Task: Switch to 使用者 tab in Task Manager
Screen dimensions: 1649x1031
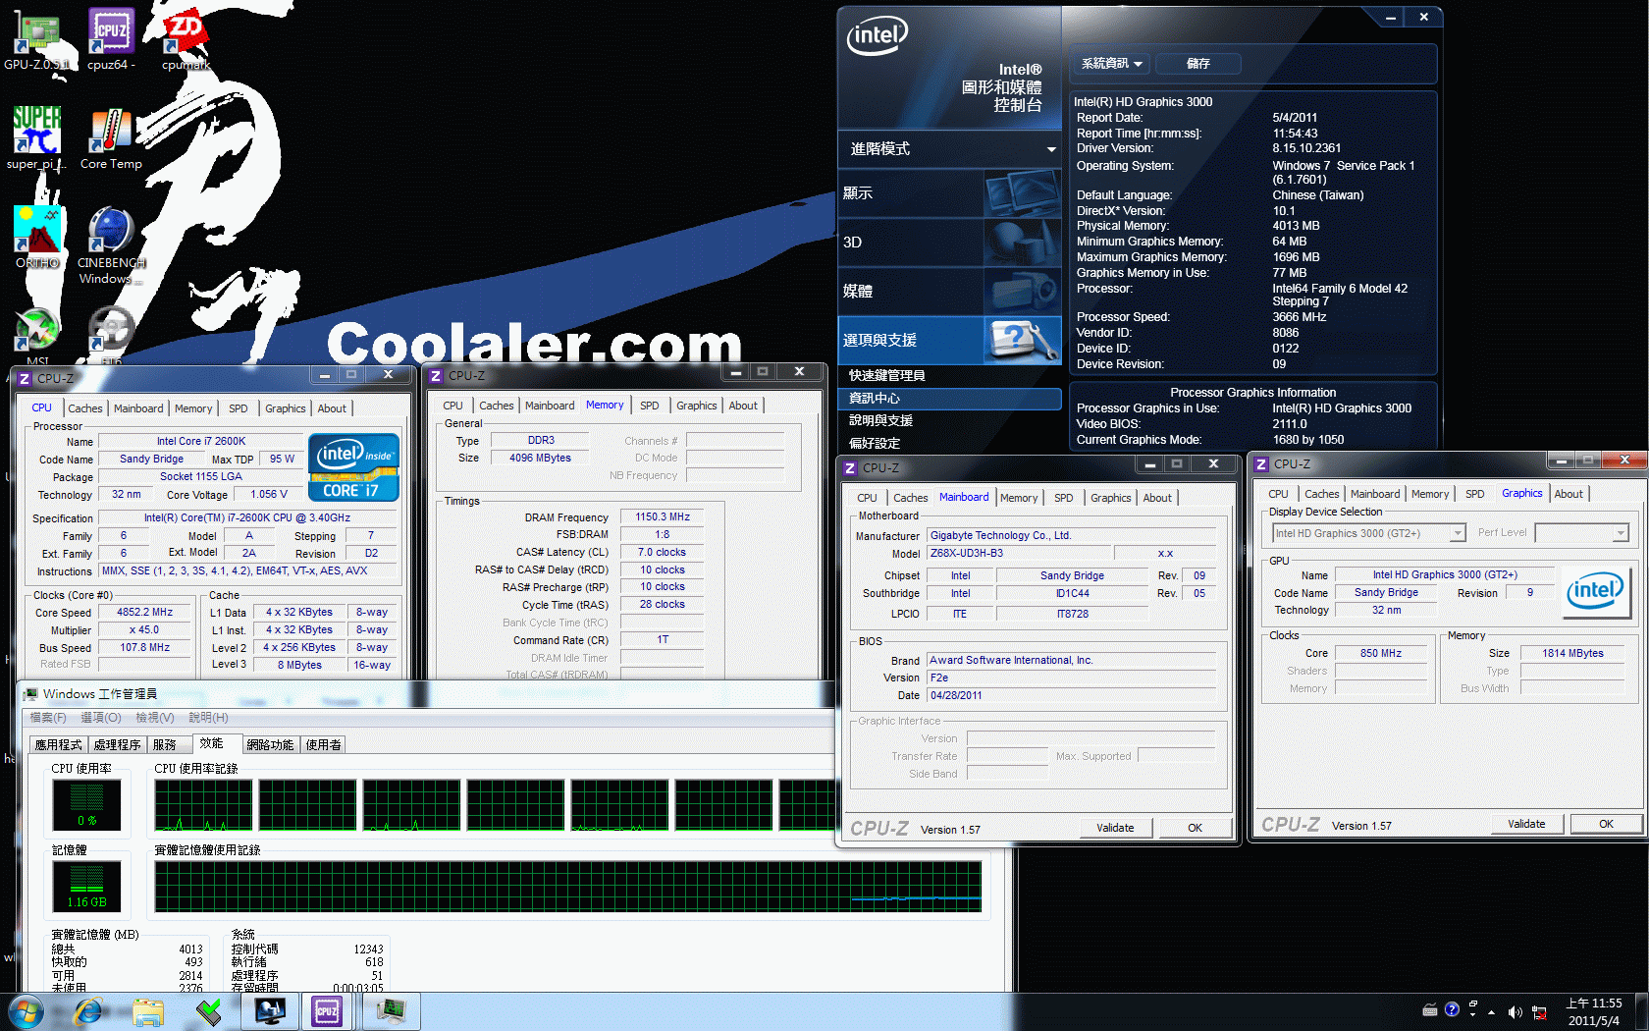Action: tap(324, 745)
